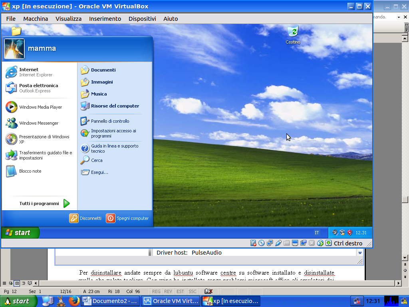Click the Disconnetti button
Viewport: 409px width, 307px height.
[85, 218]
